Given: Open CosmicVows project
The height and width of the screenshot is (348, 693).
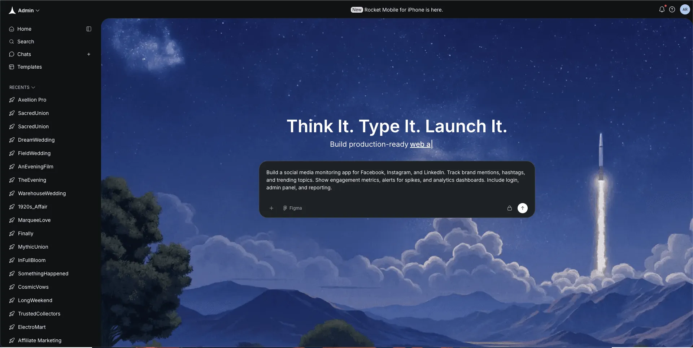Looking at the screenshot, I should 33,287.
